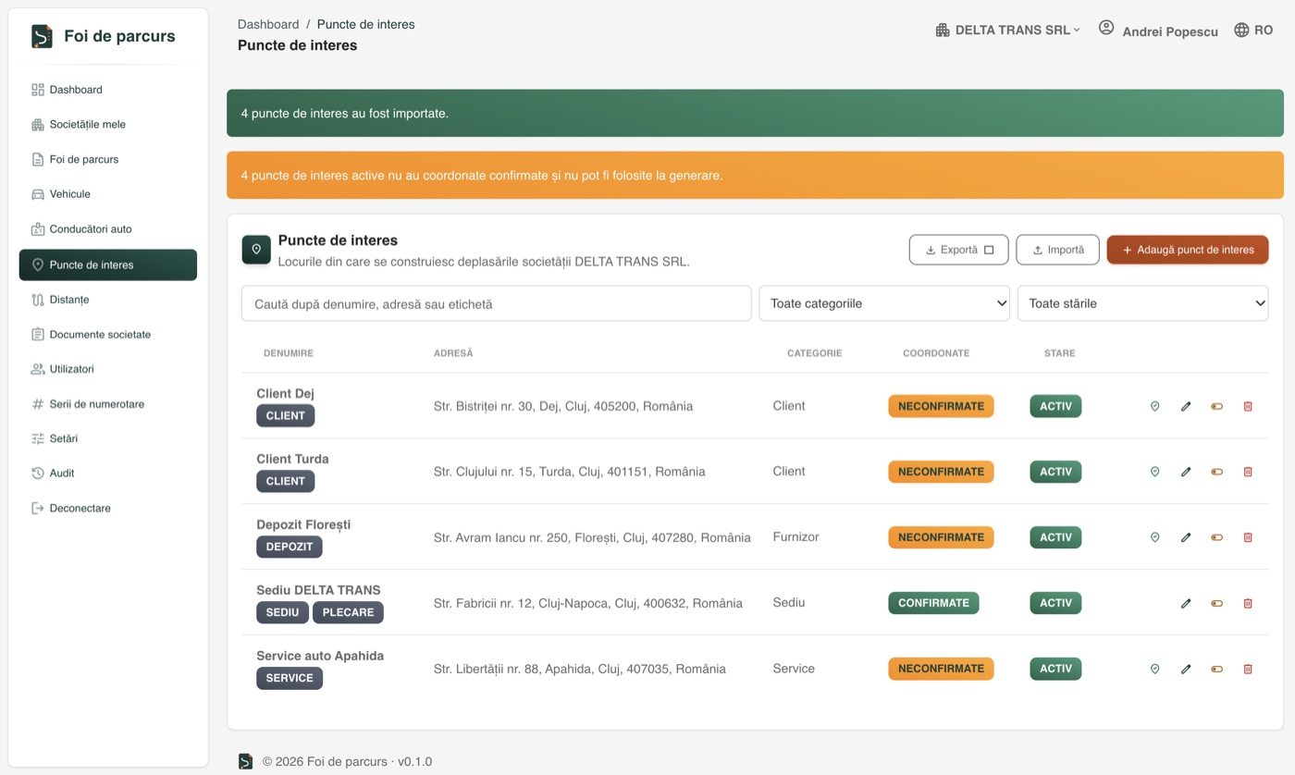
Task: Edit Depozit Florești with pencil icon
Action: tap(1186, 537)
